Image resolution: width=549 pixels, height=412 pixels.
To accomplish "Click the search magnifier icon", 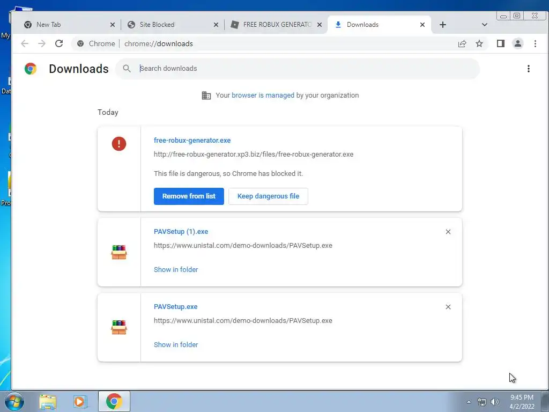I will pyautogui.click(x=127, y=69).
